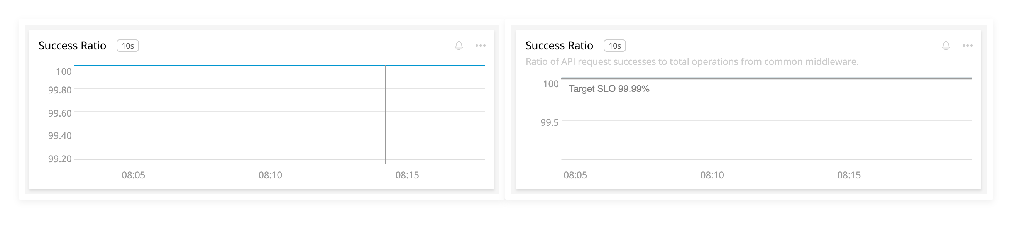The height and width of the screenshot is (237, 1012).
Task: Click the 99.20 y-axis label on left chart
Action: pos(60,159)
